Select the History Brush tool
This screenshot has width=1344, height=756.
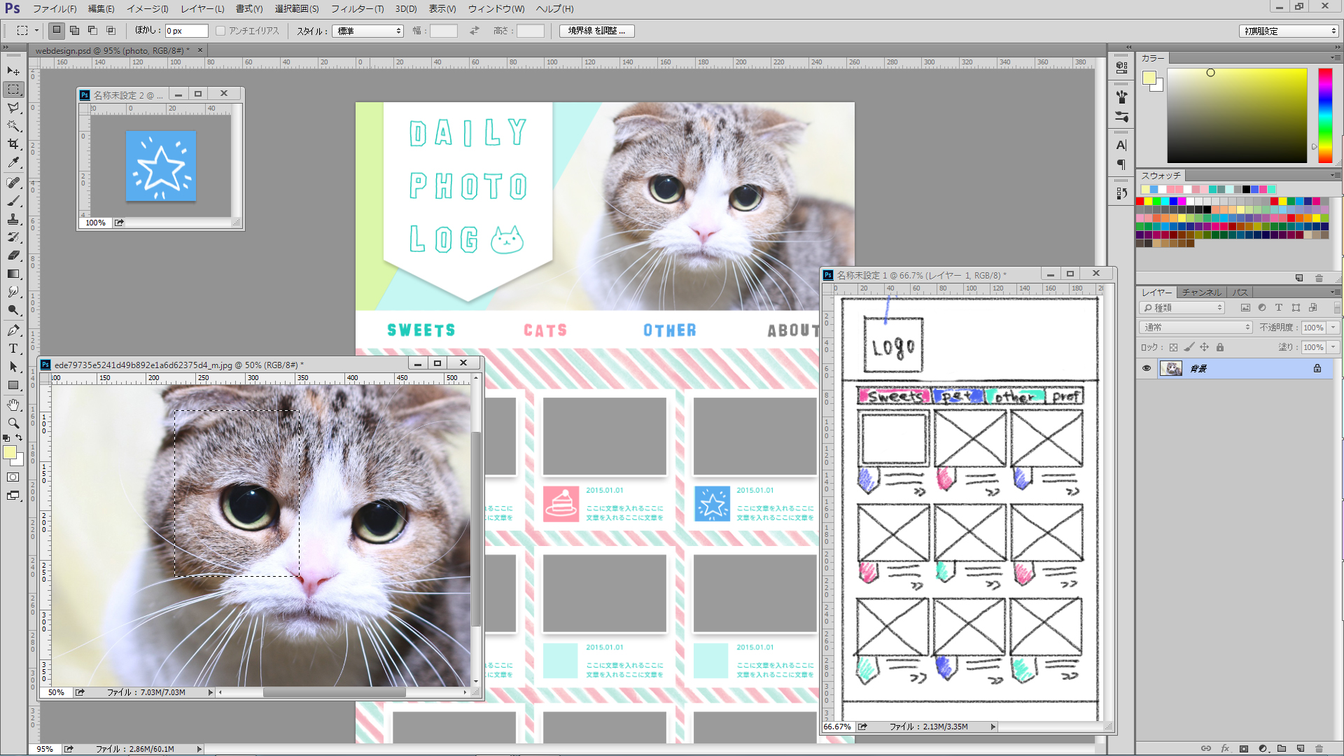tap(13, 237)
